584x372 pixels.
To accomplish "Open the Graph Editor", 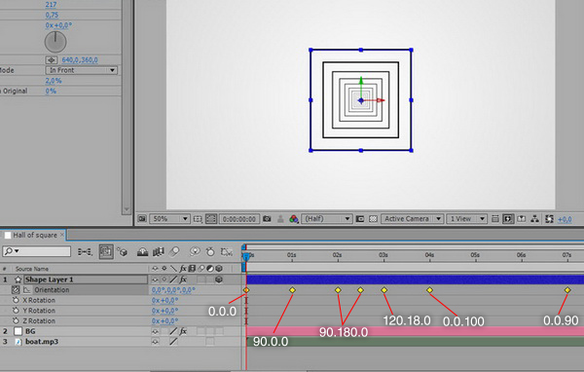I will coord(226,252).
